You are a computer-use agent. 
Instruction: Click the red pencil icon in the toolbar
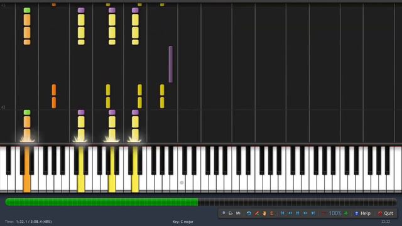[x=256, y=213]
